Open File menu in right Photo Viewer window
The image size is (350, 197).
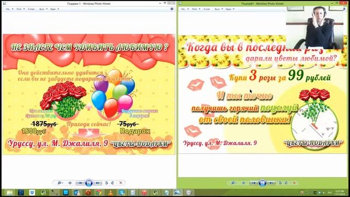coord(184,9)
